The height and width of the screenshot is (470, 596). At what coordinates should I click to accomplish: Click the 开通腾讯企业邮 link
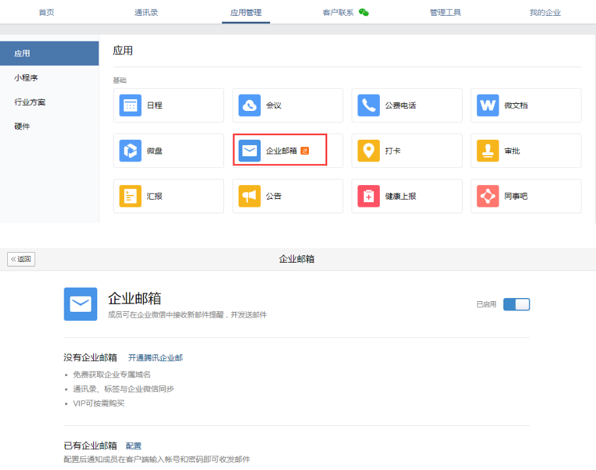coord(155,358)
